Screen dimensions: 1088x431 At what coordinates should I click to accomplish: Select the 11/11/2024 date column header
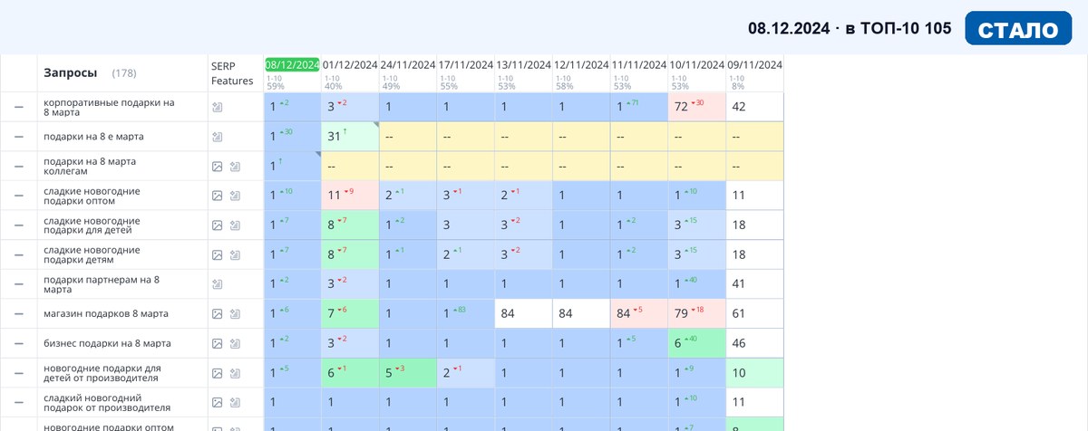(x=639, y=65)
